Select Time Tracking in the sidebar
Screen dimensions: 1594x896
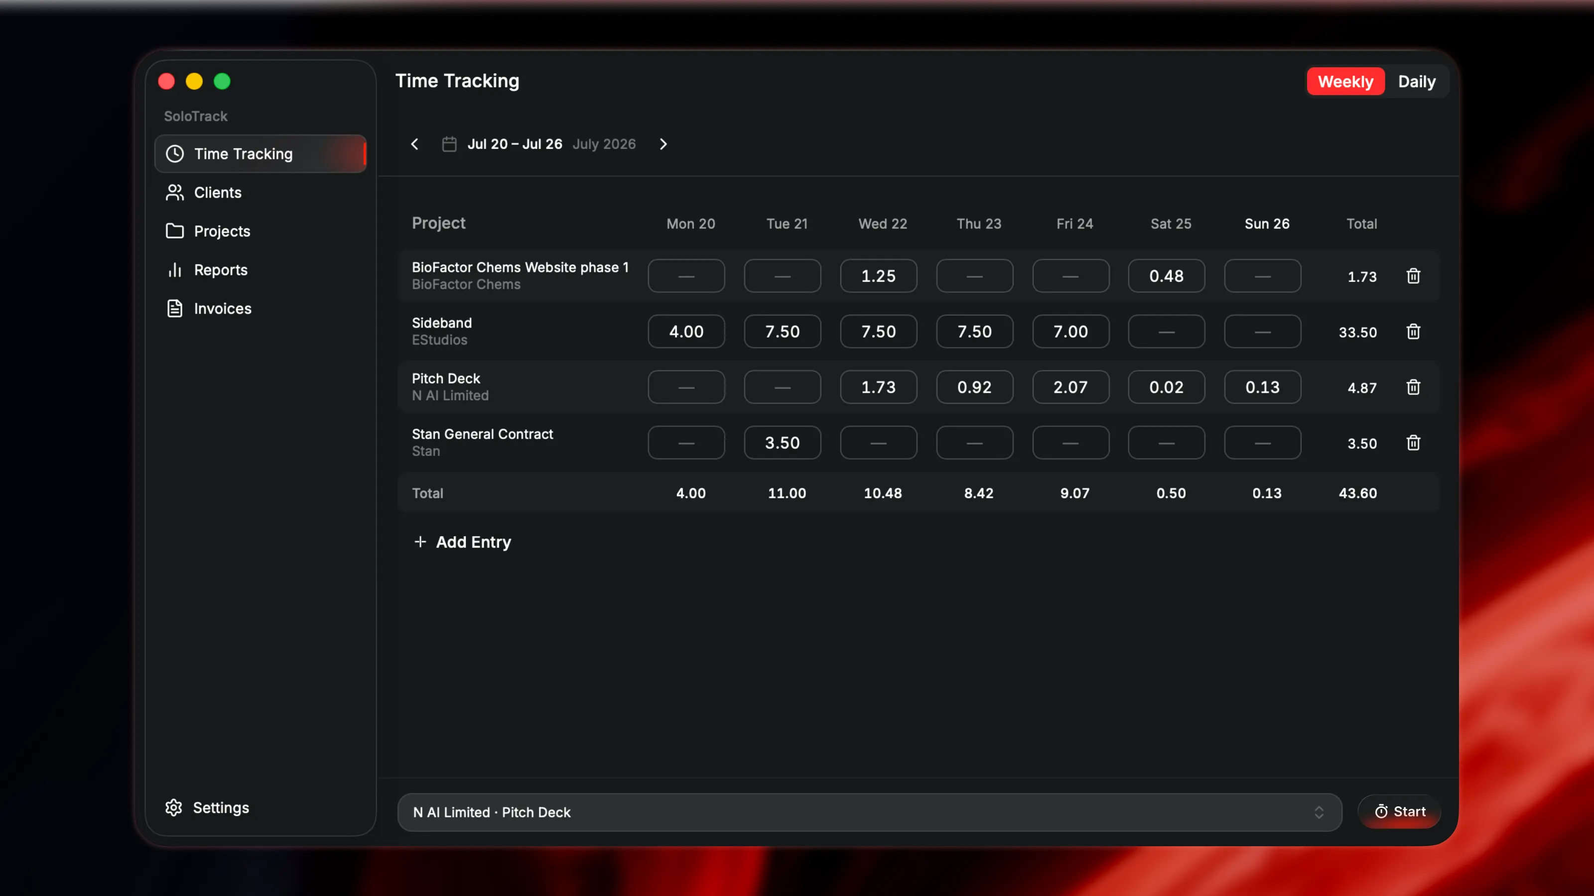pyautogui.click(x=261, y=154)
